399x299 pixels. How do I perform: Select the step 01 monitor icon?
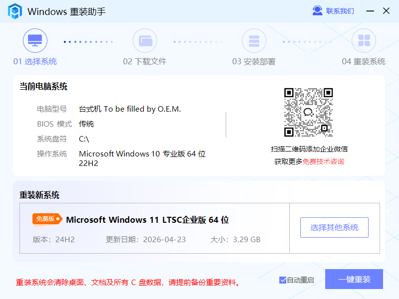click(x=35, y=41)
